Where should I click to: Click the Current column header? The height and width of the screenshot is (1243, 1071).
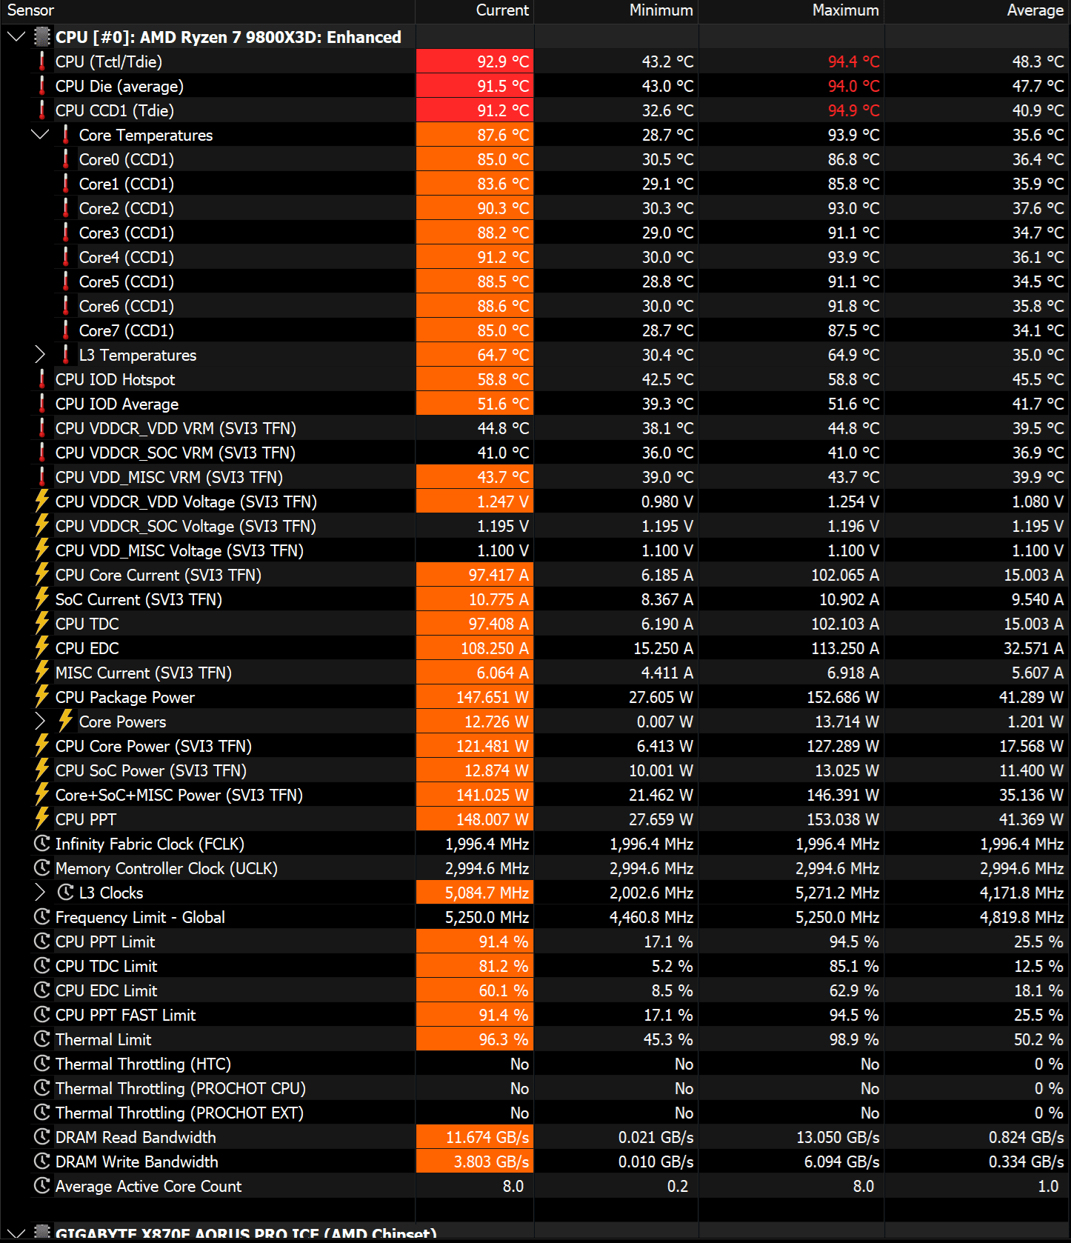coord(502,10)
